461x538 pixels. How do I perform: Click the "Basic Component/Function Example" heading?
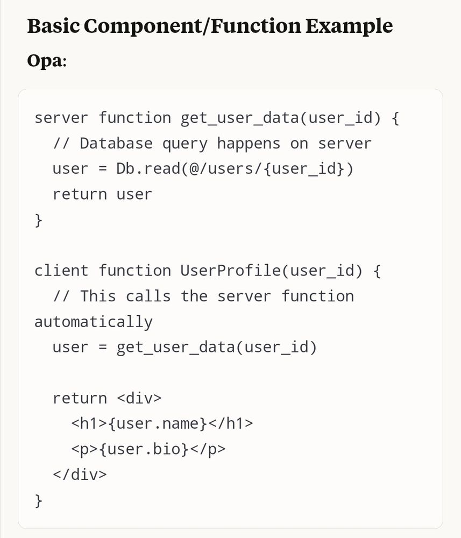point(210,26)
